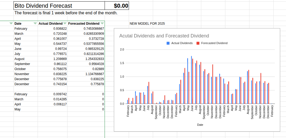Select the September cell in the Date column
Image resolution: width=286 pixels, height=138 pixels.
[26, 64]
